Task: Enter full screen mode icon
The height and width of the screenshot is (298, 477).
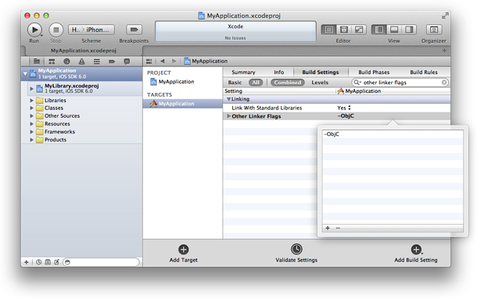Action: tap(445, 16)
